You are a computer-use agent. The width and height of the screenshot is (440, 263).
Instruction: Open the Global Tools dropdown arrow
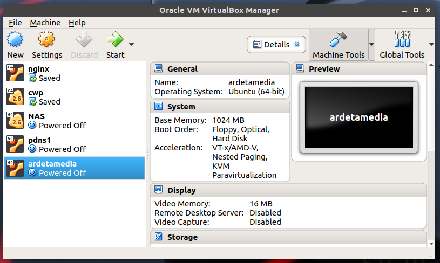coord(431,45)
